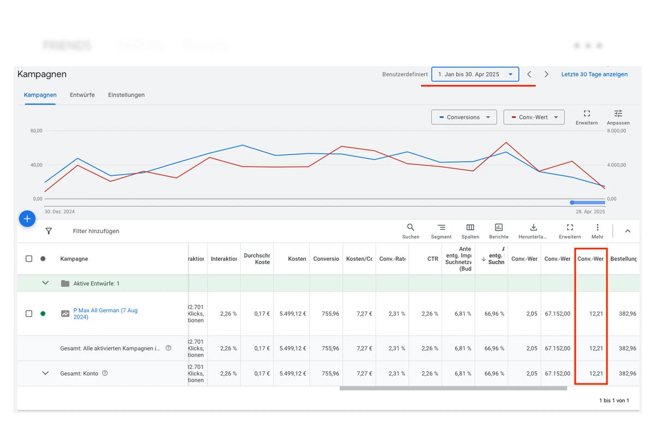Screen dimensions: 655x423
Task: Go to the previous date range
Action: pos(529,74)
